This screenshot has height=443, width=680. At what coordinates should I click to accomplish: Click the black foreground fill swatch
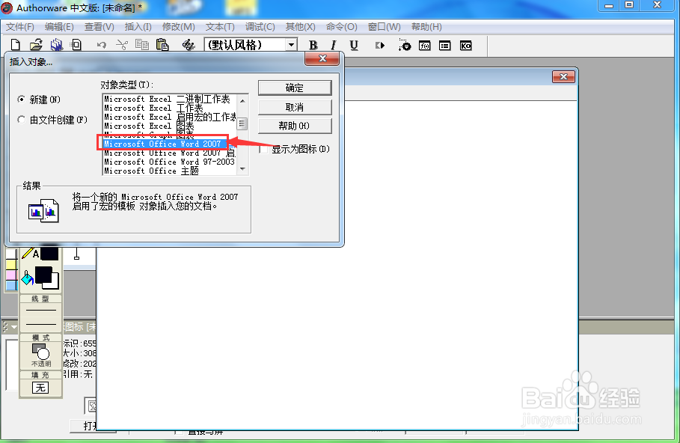[43, 275]
